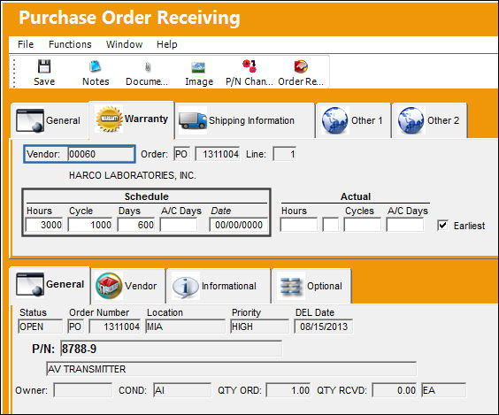Open the Help menu
This screenshot has height=415, width=499.
pyautogui.click(x=166, y=44)
